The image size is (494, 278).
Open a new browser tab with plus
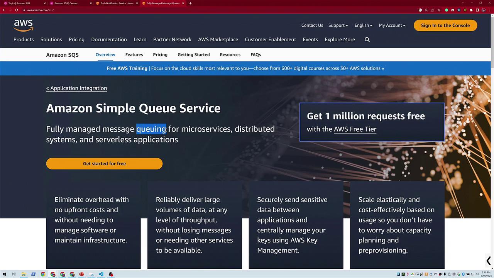(190, 3)
